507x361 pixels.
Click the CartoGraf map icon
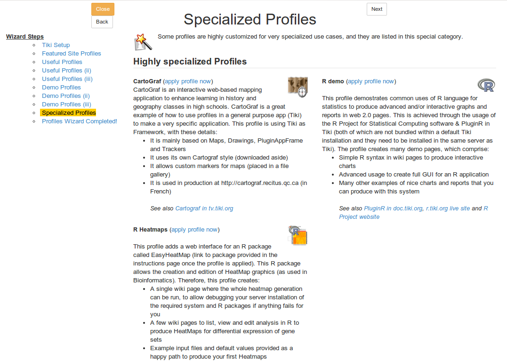298,87
